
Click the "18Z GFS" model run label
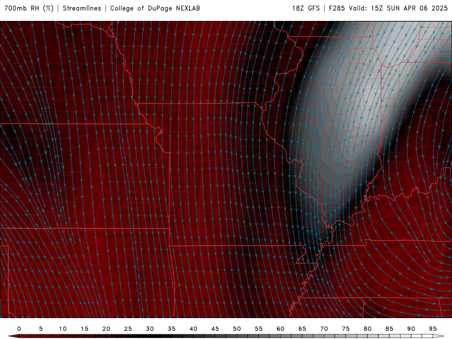(x=306, y=8)
